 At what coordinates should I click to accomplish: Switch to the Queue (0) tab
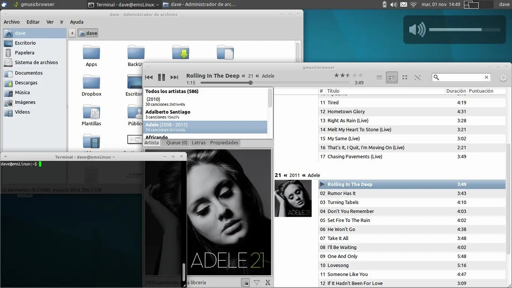click(177, 143)
